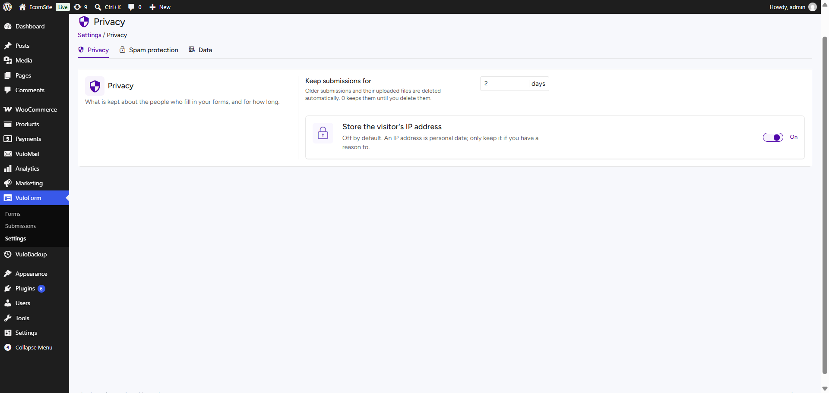Click the plugins update count badge 6

[41, 289]
